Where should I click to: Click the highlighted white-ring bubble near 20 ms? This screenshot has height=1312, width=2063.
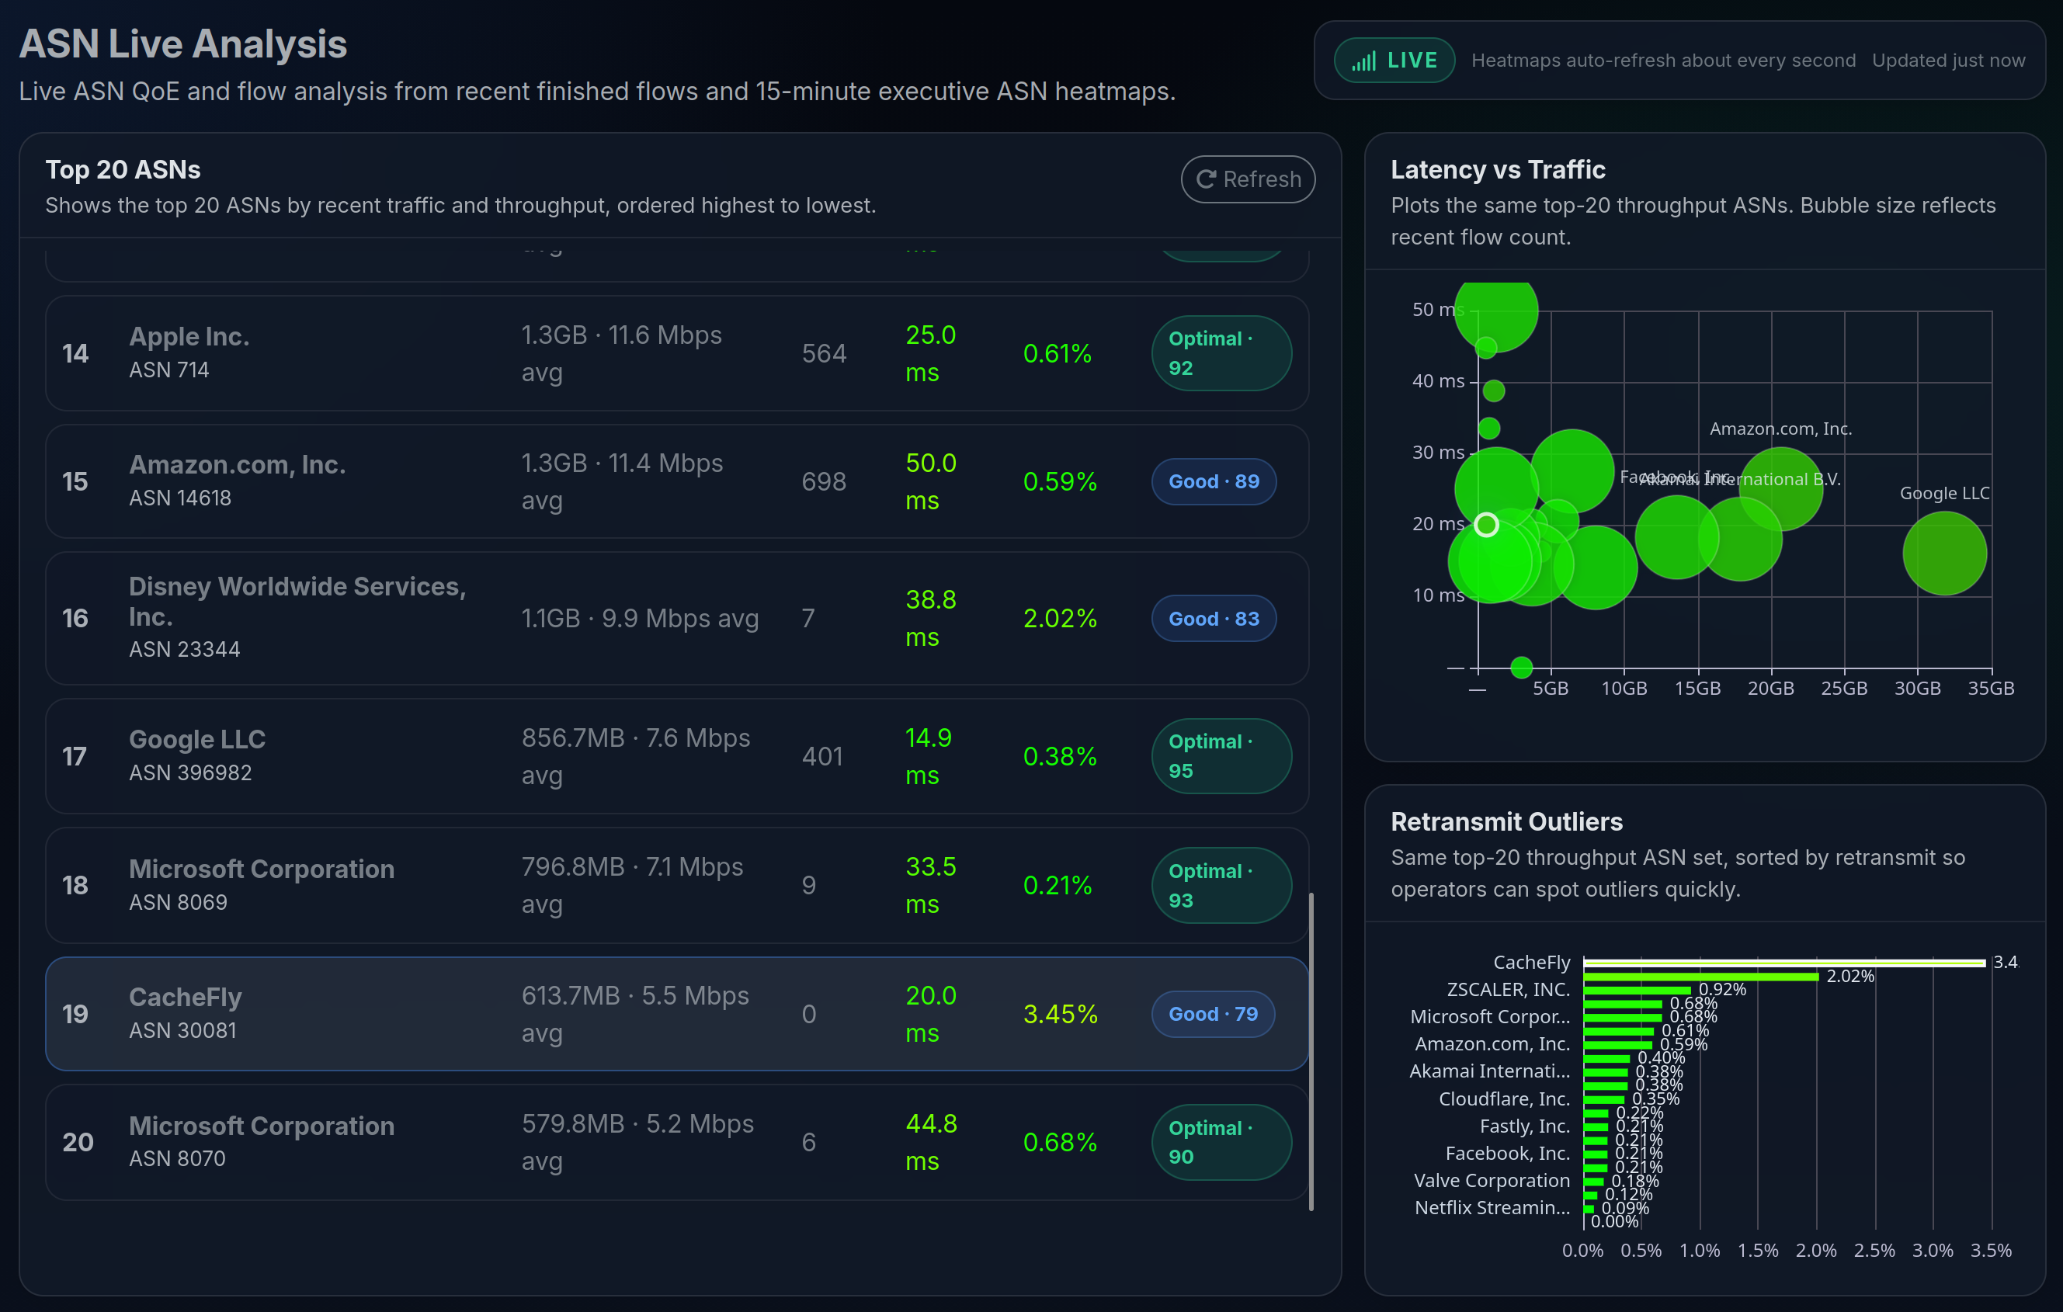(x=1488, y=524)
